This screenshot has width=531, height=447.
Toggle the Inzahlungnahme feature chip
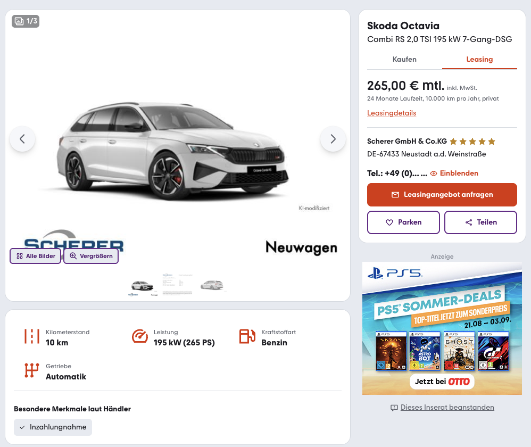coord(53,427)
